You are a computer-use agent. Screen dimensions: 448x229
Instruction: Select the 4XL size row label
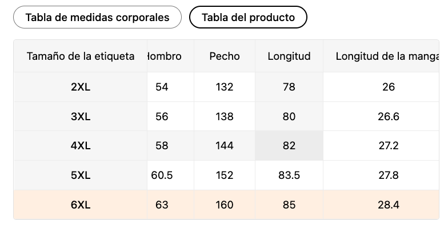click(81, 146)
